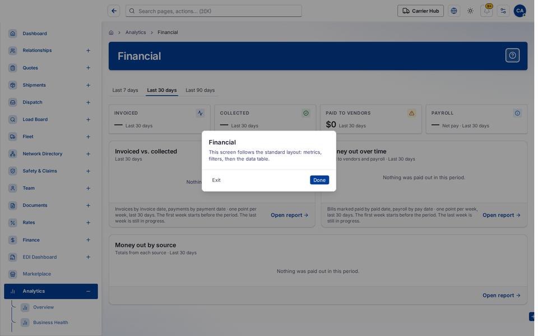Collapse the Analytics sidebar section
The height and width of the screenshot is (336, 538).
88,291
